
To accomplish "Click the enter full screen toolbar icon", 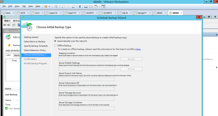I will tap(91, 6).
